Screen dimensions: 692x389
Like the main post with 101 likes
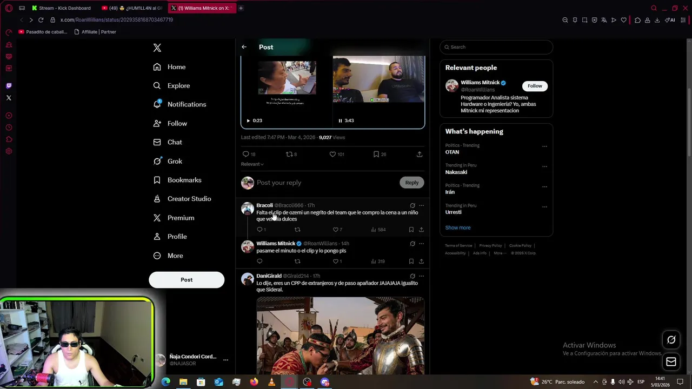tap(332, 154)
